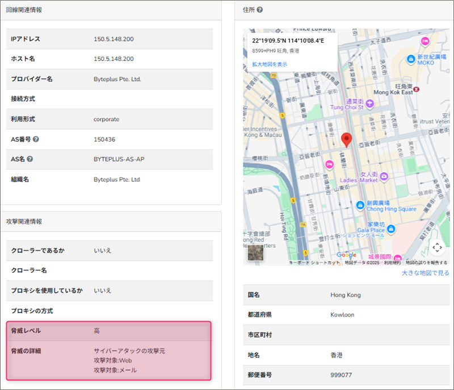Image resolution: width=454 pixels, height=390 pixels.
Task: Select the Chong Hing Square shopping marker
Action: click(x=359, y=205)
